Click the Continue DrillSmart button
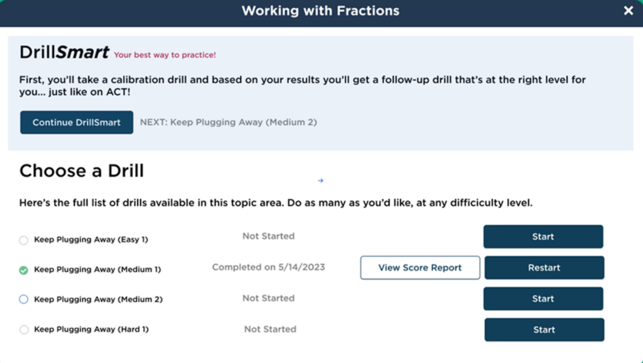This screenshot has width=643, height=363. (76, 122)
